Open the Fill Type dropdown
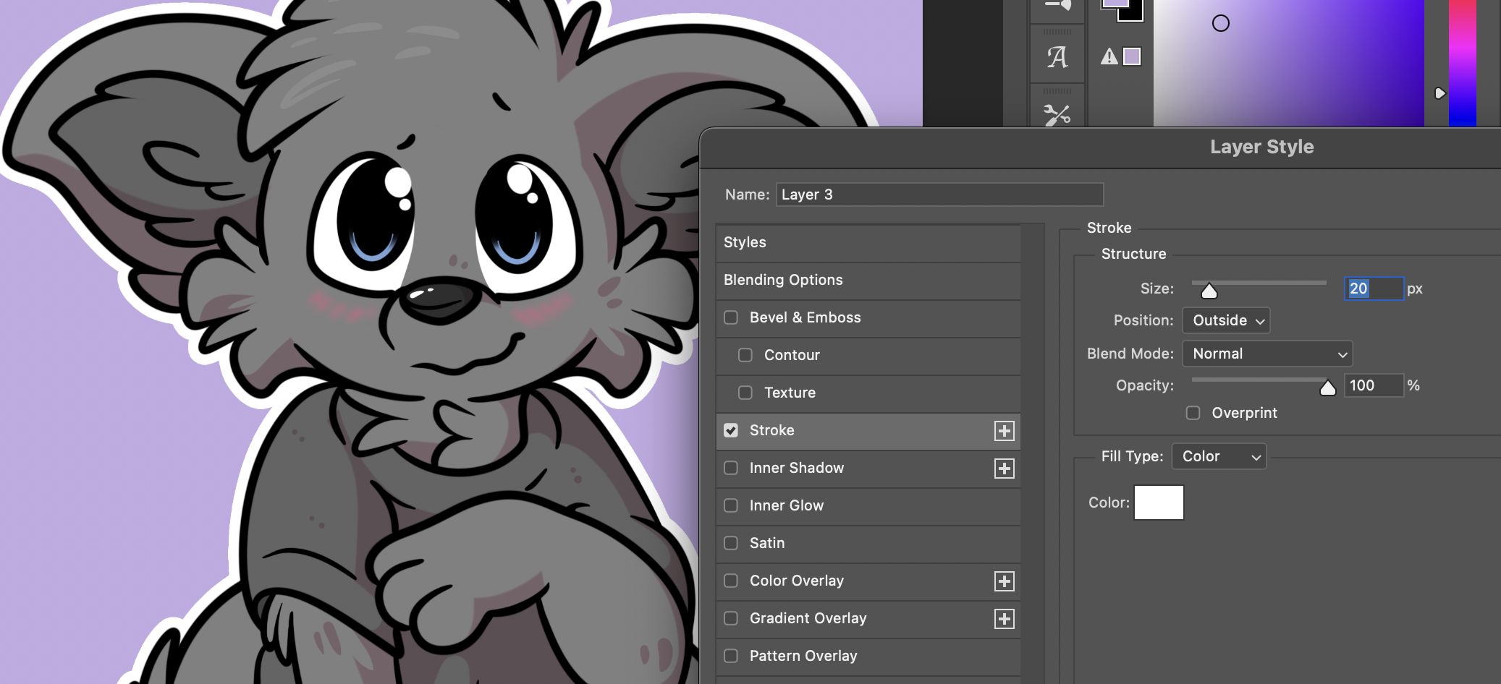This screenshot has width=1501, height=684. pos(1219,456)
